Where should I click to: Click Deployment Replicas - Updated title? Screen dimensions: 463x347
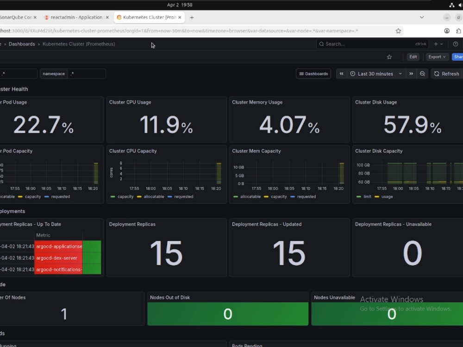pos(267,224)
